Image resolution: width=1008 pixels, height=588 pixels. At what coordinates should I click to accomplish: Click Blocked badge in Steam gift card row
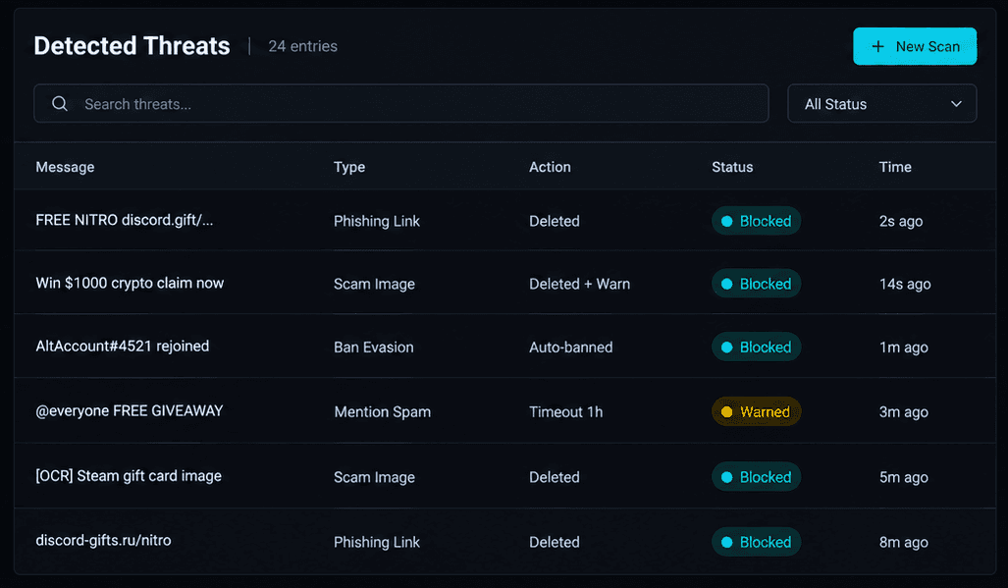point(756,477)
